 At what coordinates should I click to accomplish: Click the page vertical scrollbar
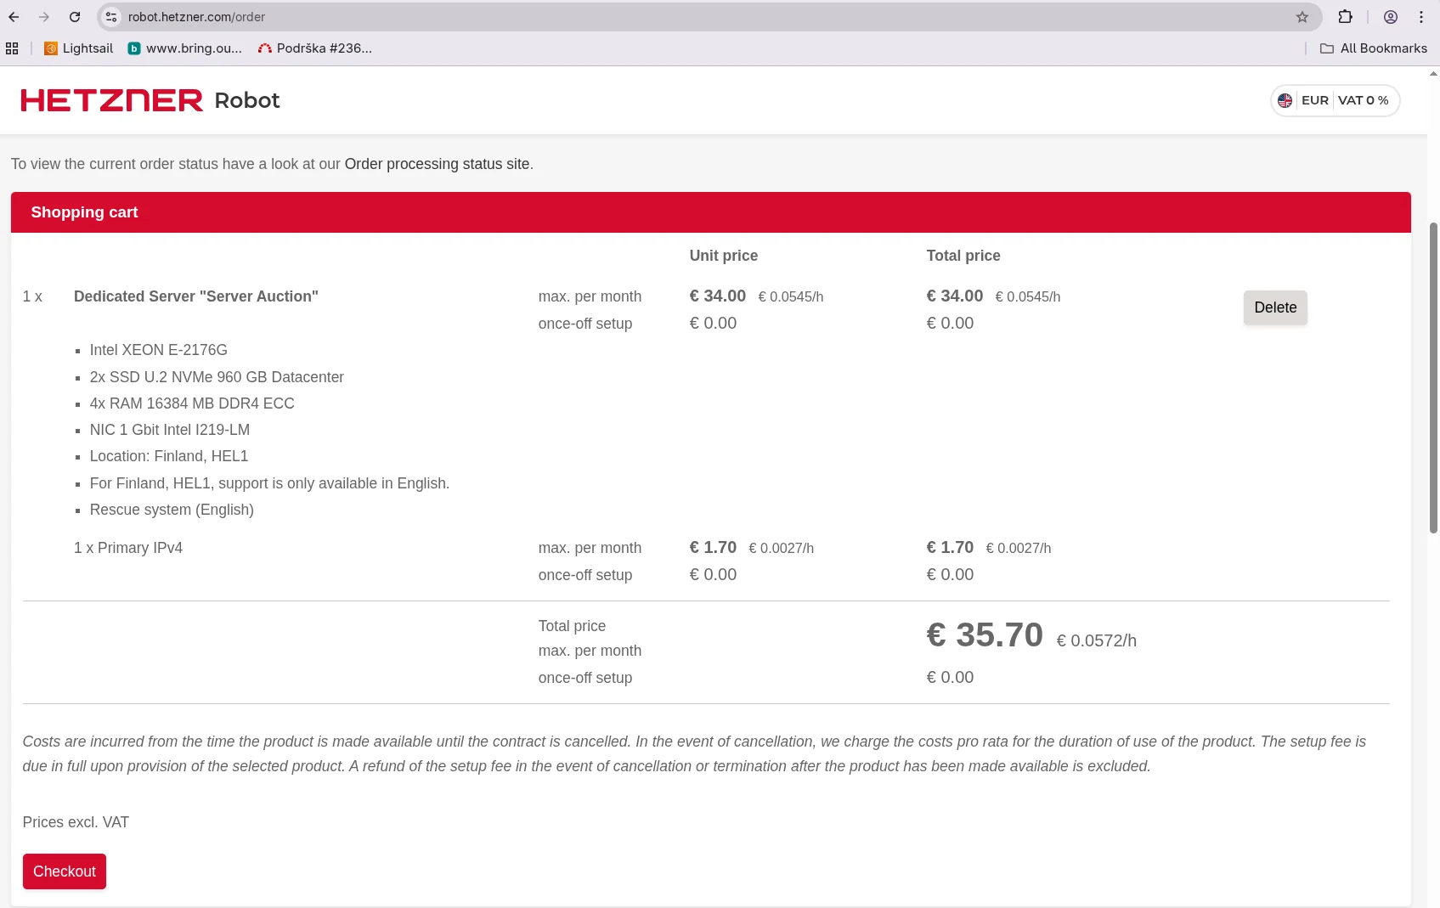(x=1433, y=378)
